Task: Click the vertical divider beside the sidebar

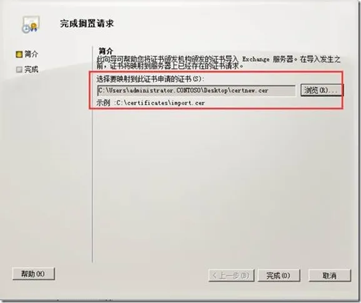Action: 92,154
